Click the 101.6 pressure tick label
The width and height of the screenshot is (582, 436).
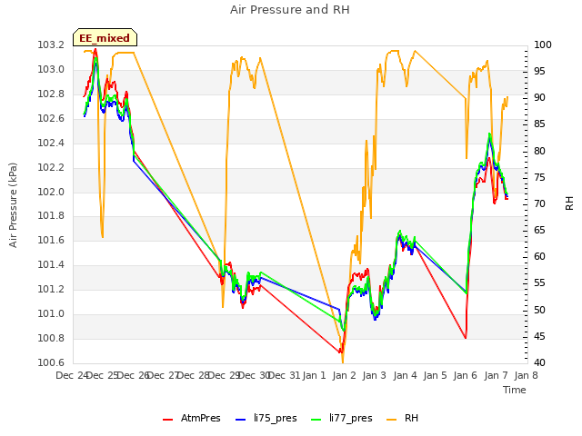coord(51,240)
